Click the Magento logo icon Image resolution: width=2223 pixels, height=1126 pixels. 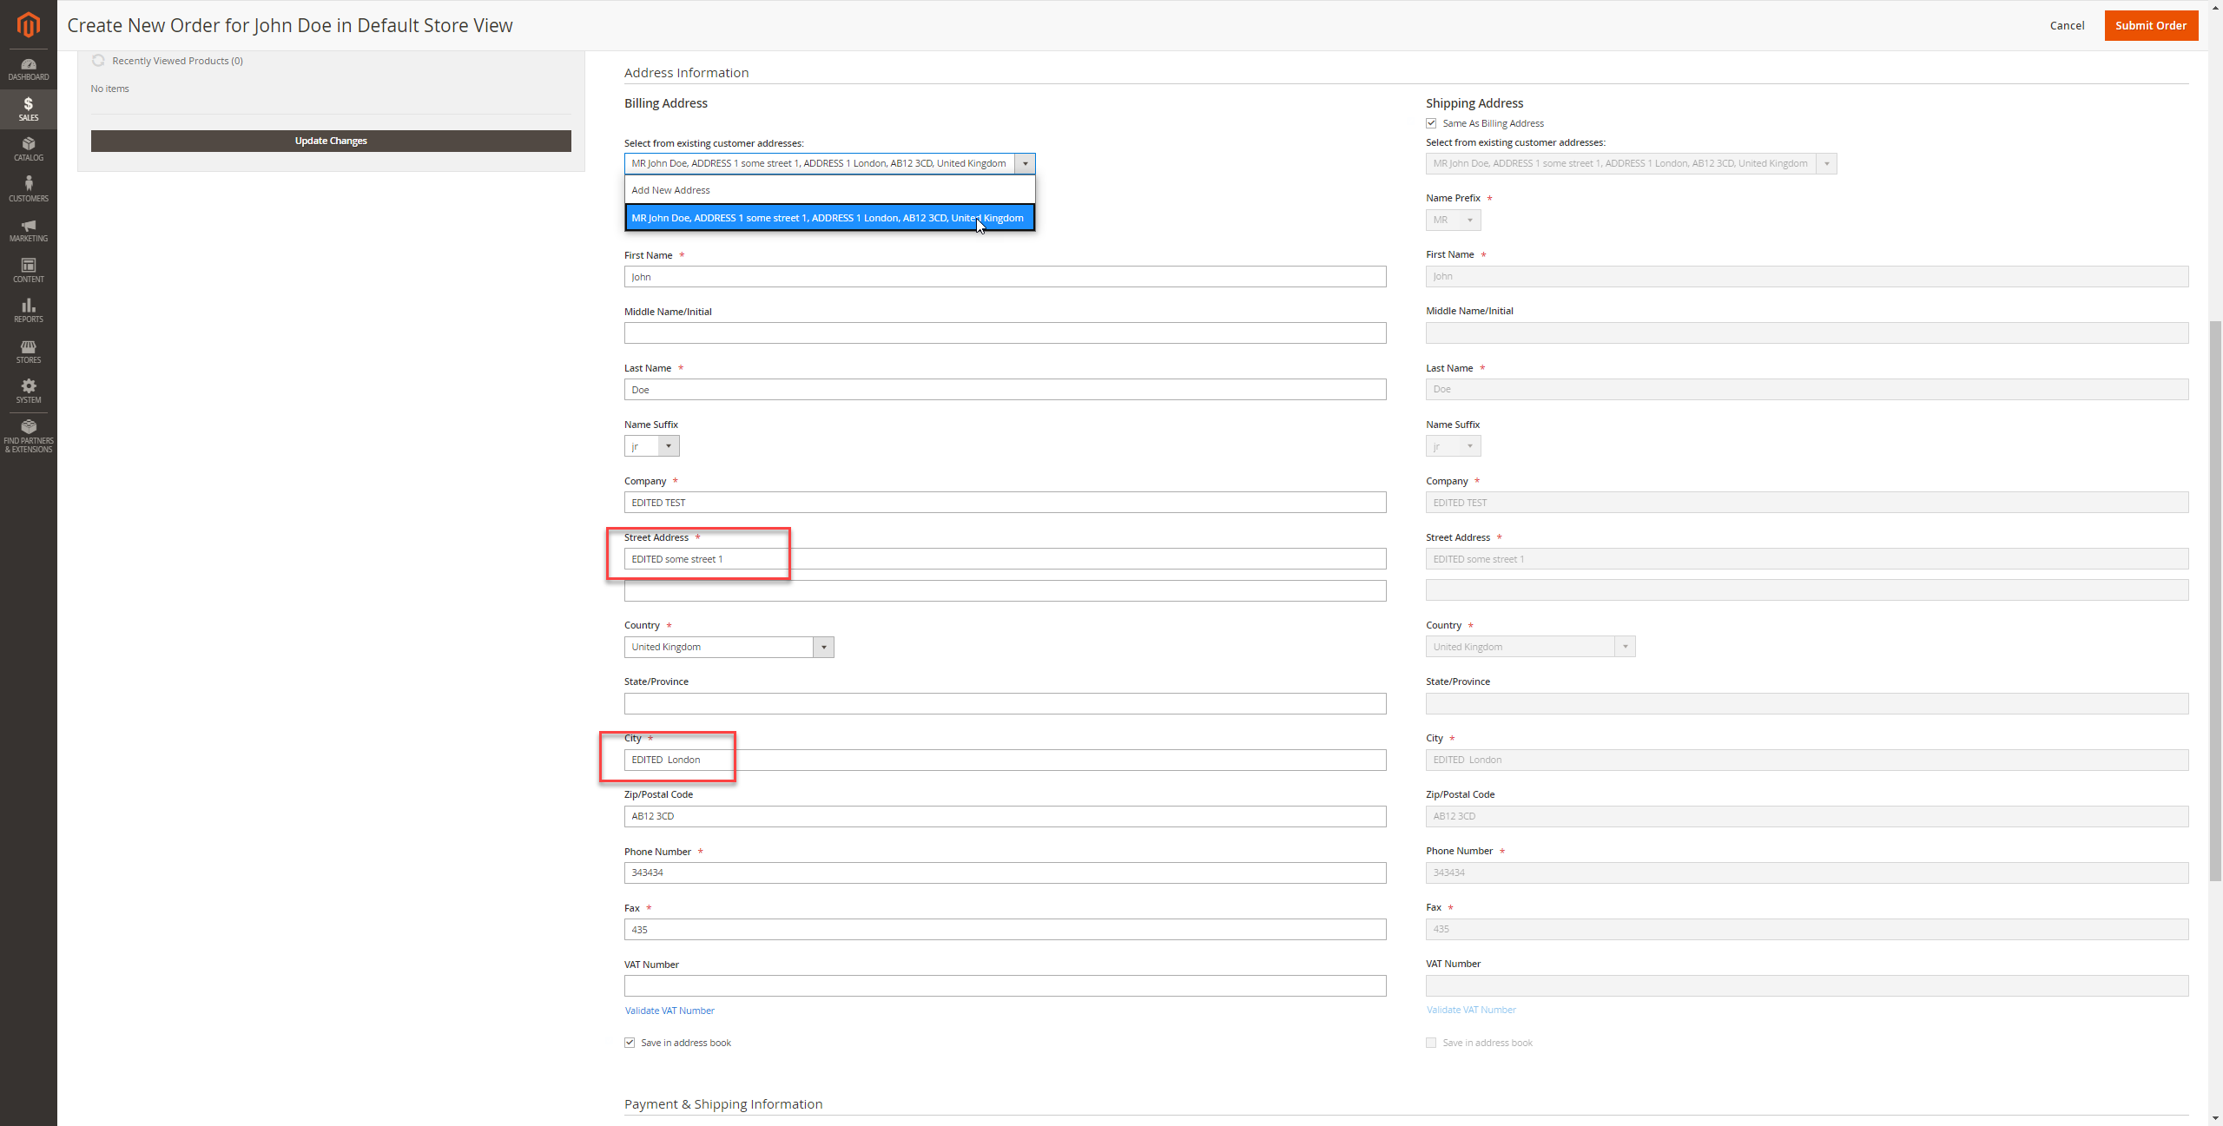29,24
